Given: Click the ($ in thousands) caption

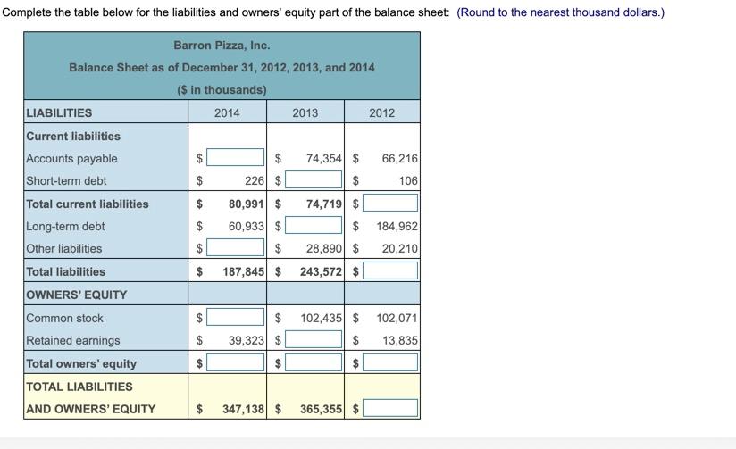Looking at the screenshot, I should coord(222,89).
